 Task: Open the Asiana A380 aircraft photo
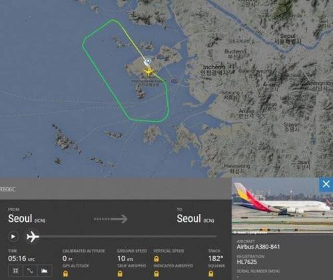point(282,206)
